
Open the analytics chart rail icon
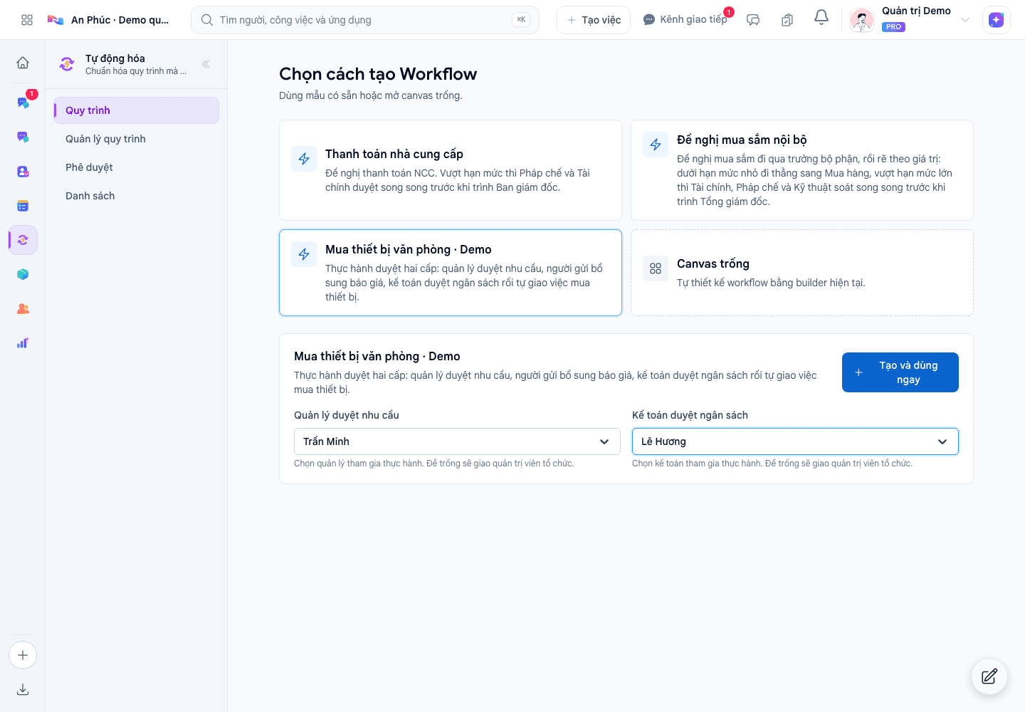pyautogui.click(x=23, y=342)
